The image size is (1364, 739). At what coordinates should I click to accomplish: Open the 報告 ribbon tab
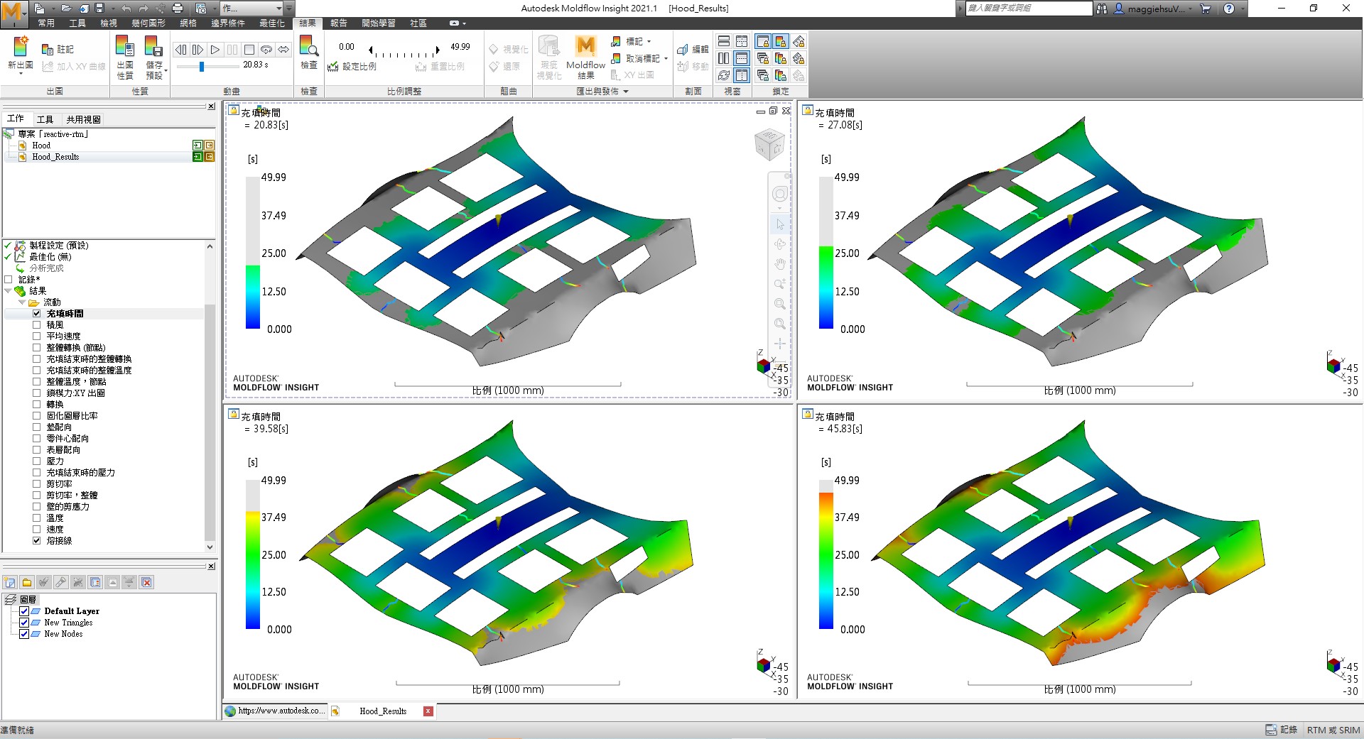pyautogui.click(x=339, y=23)
